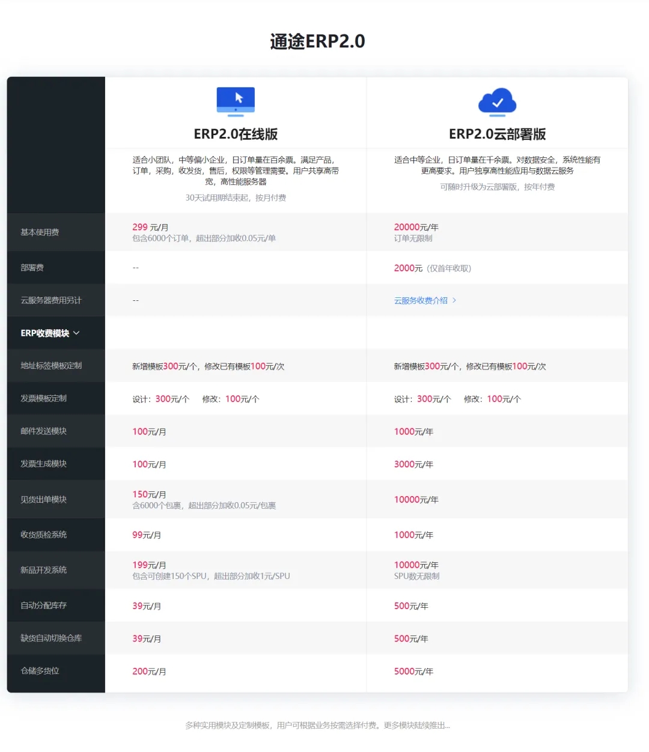Select the 部署费 row label

pyautogui.click(x=32, y=267)
